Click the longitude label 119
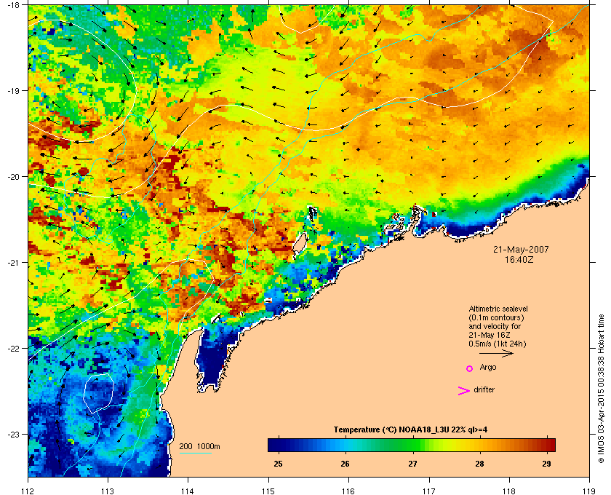Image resolution: width=611 pixels, height=495 pixels. [x=589, y=491]
